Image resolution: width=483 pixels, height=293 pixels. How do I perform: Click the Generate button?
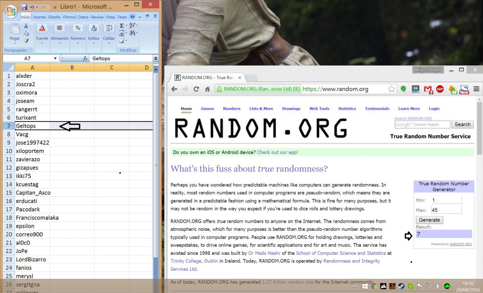(429, 220)
